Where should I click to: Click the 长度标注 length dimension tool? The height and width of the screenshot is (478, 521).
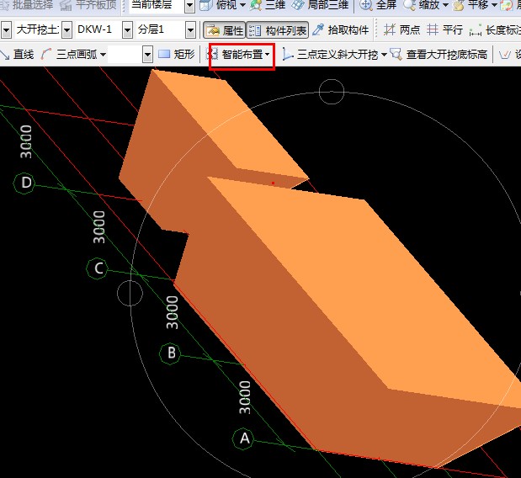495,30
